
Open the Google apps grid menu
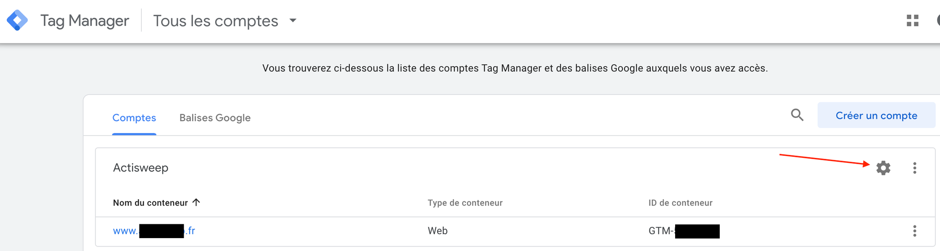[912, 21]
